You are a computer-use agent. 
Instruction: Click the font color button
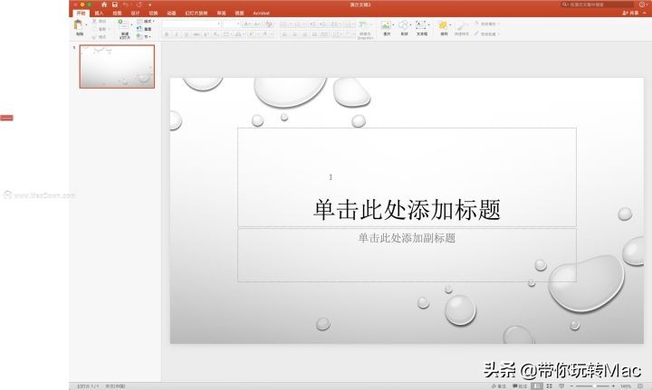[x=264, y=34]
